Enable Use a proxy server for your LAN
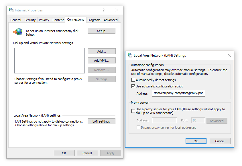 (133, 111)
